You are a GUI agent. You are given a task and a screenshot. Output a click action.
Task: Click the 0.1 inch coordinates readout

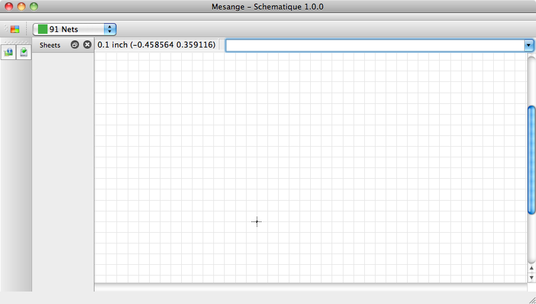(x=156, y=45)
